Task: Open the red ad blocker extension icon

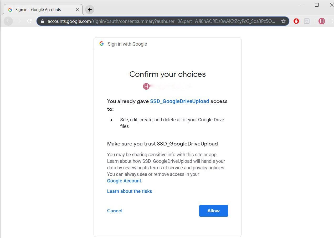Action: point(296,21)
